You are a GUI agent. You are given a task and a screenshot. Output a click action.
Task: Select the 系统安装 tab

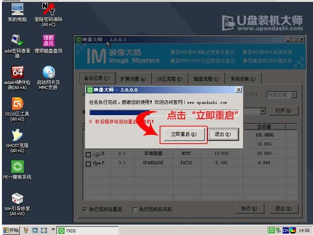(242, 79)
